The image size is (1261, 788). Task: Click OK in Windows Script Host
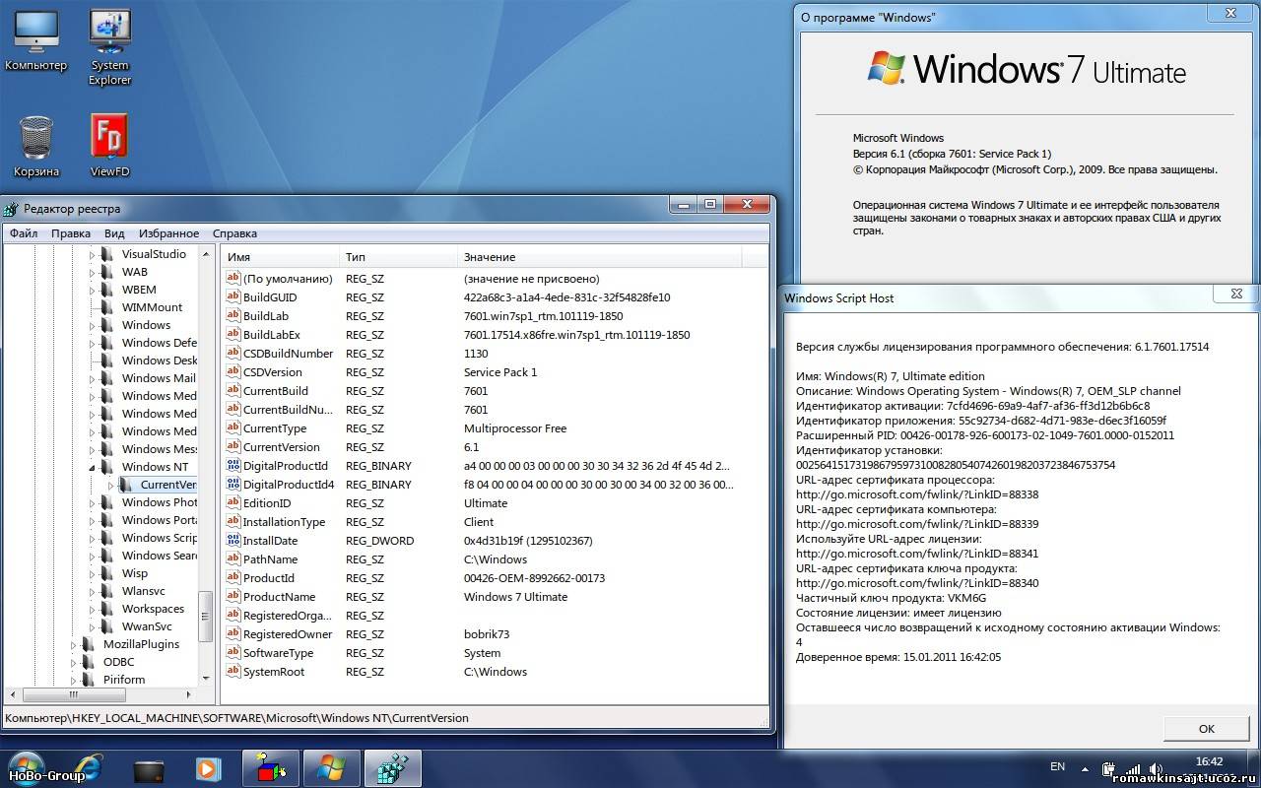[x=1206, y=729]
